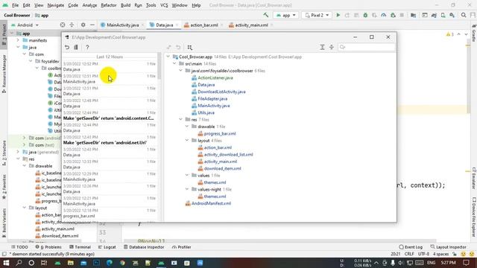Select AndroidManifest.xml in Local History tree

(211, 203)
